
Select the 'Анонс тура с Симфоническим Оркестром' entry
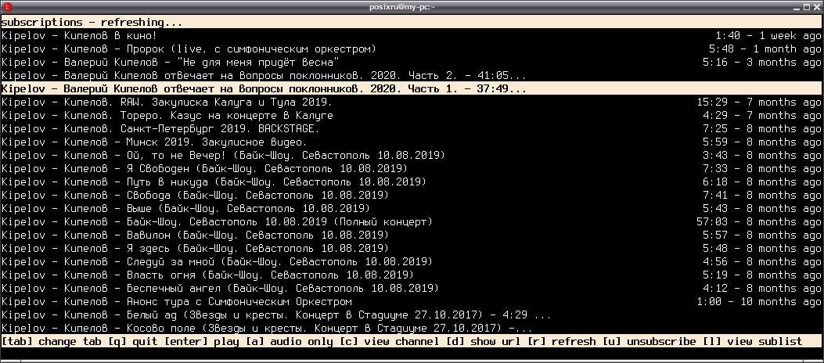click(x=412, y=301)
